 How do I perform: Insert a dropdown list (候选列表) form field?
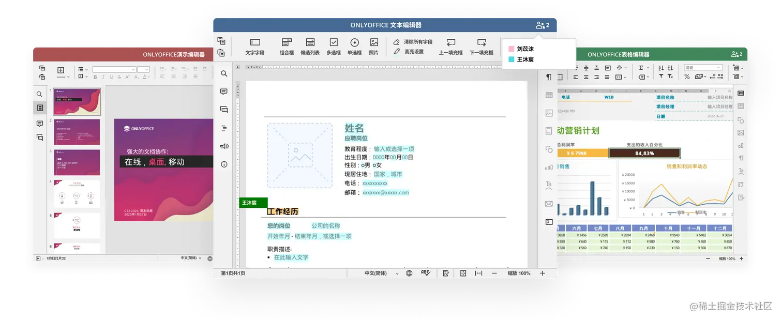click(x=310, y=47)
